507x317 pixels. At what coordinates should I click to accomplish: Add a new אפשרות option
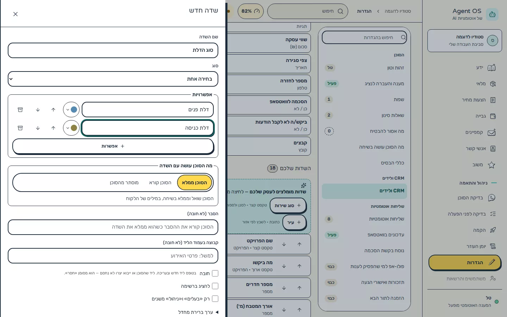(x=113, y=146)
